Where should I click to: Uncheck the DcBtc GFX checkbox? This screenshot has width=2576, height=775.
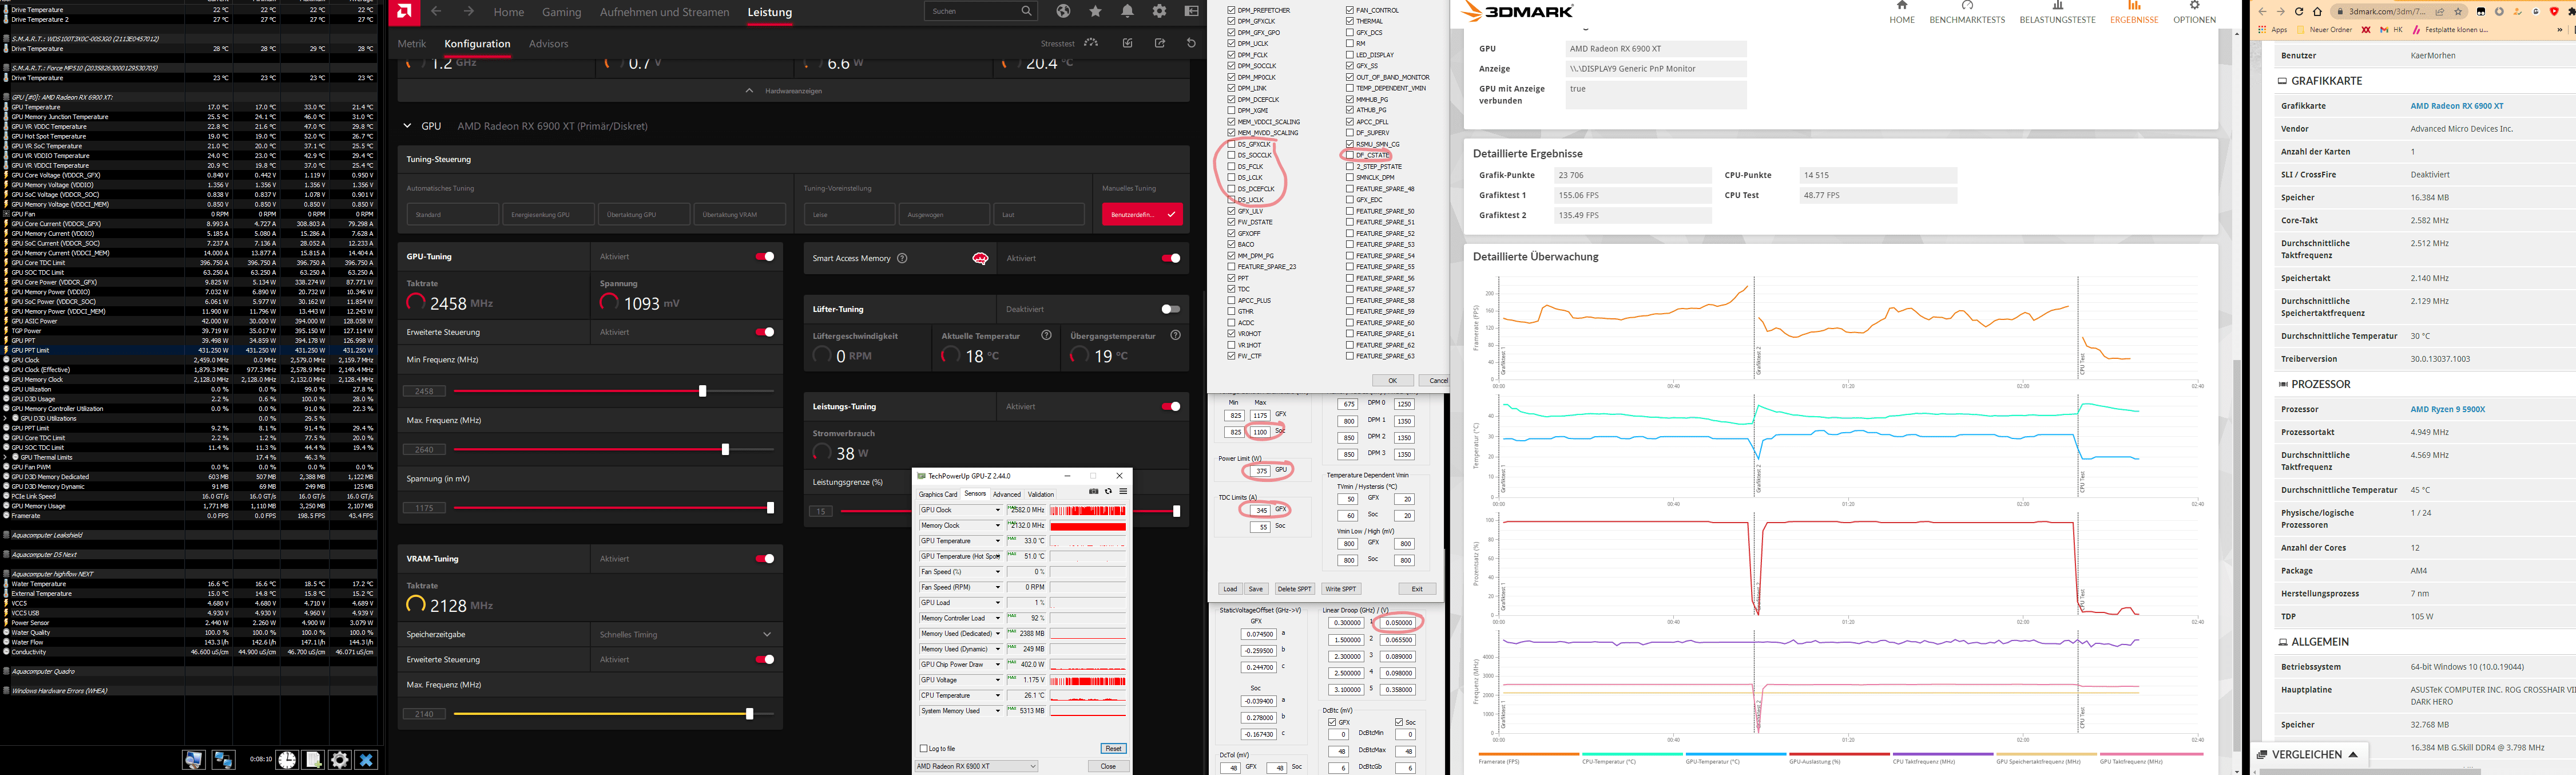(x=1331, y=722)
